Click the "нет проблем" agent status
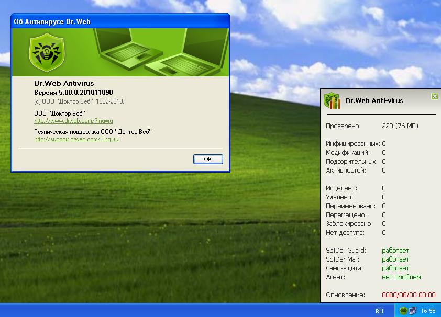 (401, 277)
